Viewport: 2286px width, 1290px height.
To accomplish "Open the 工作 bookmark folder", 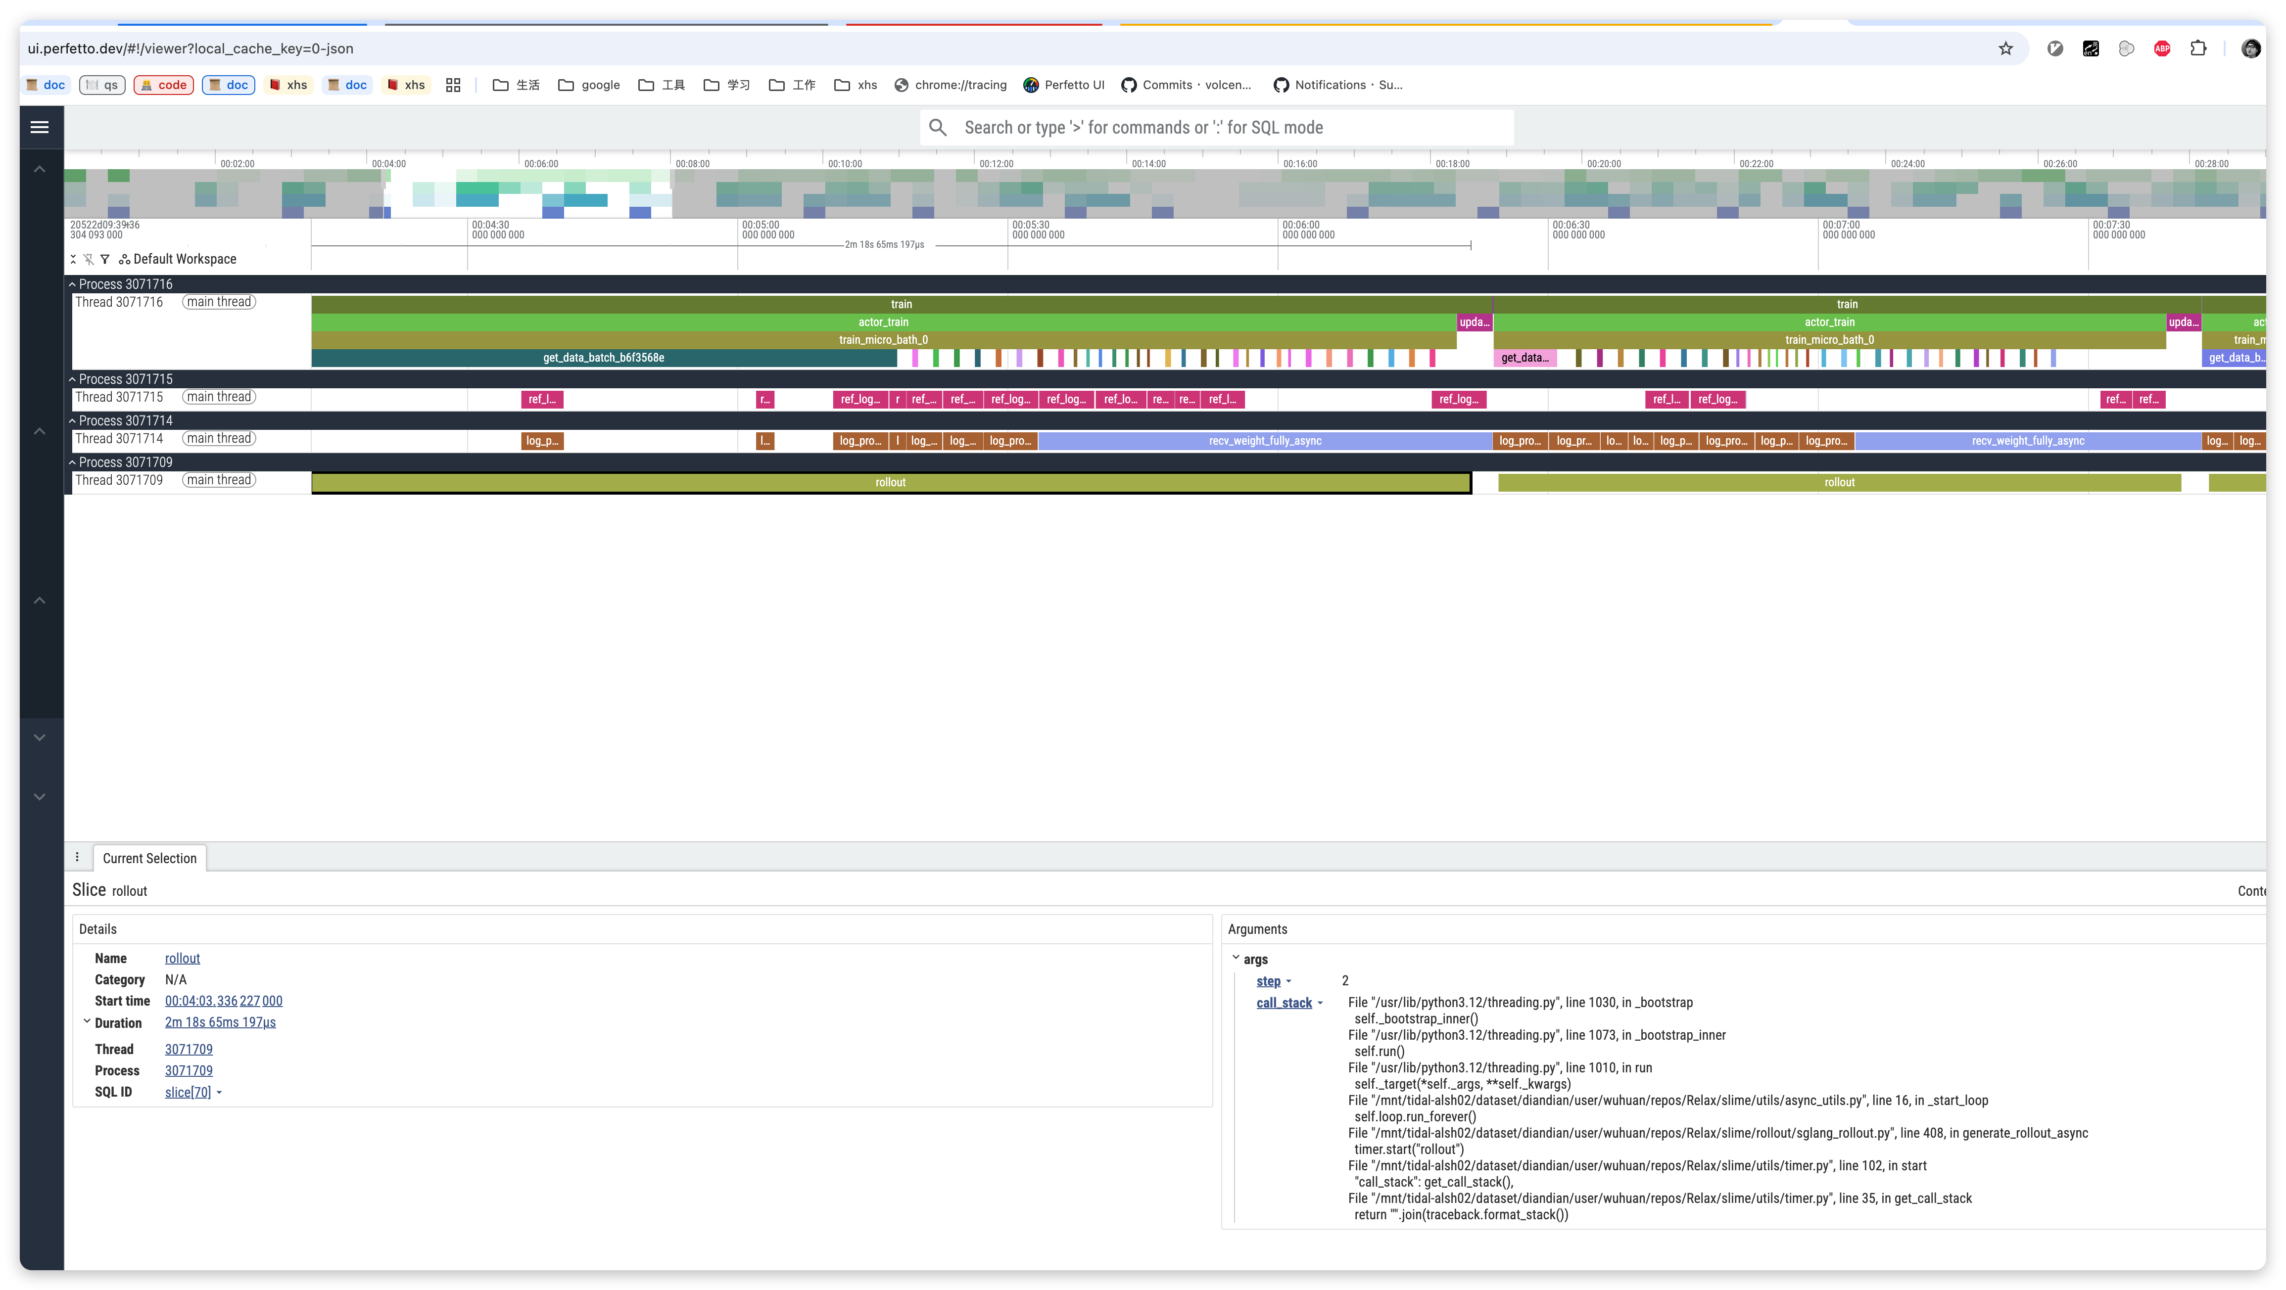I will coord(793,85).
